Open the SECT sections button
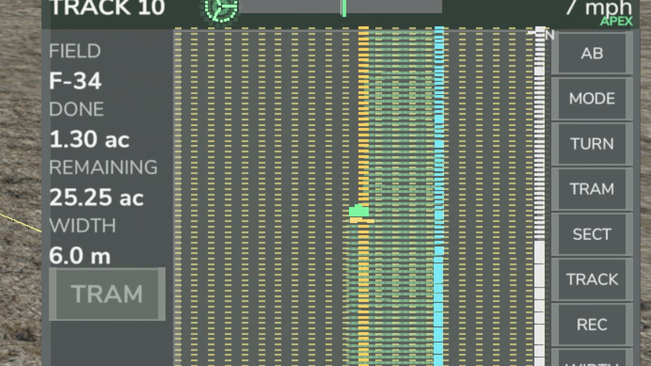Image resolution: width=651 pixels, height=366 pixels. 592,234
